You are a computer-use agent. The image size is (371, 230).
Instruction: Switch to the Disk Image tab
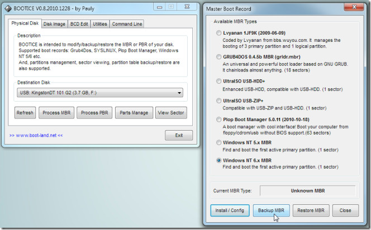tap(54, 24)
